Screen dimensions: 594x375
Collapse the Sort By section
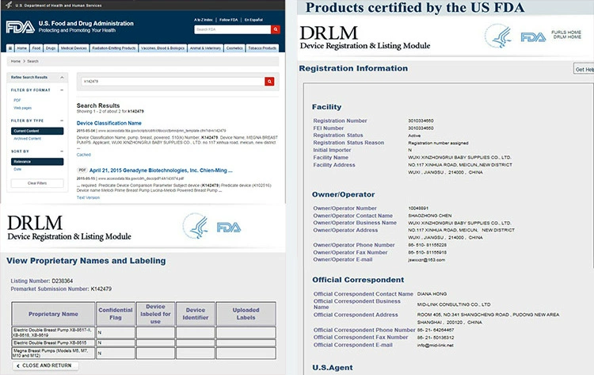click(x=62, y=151)
